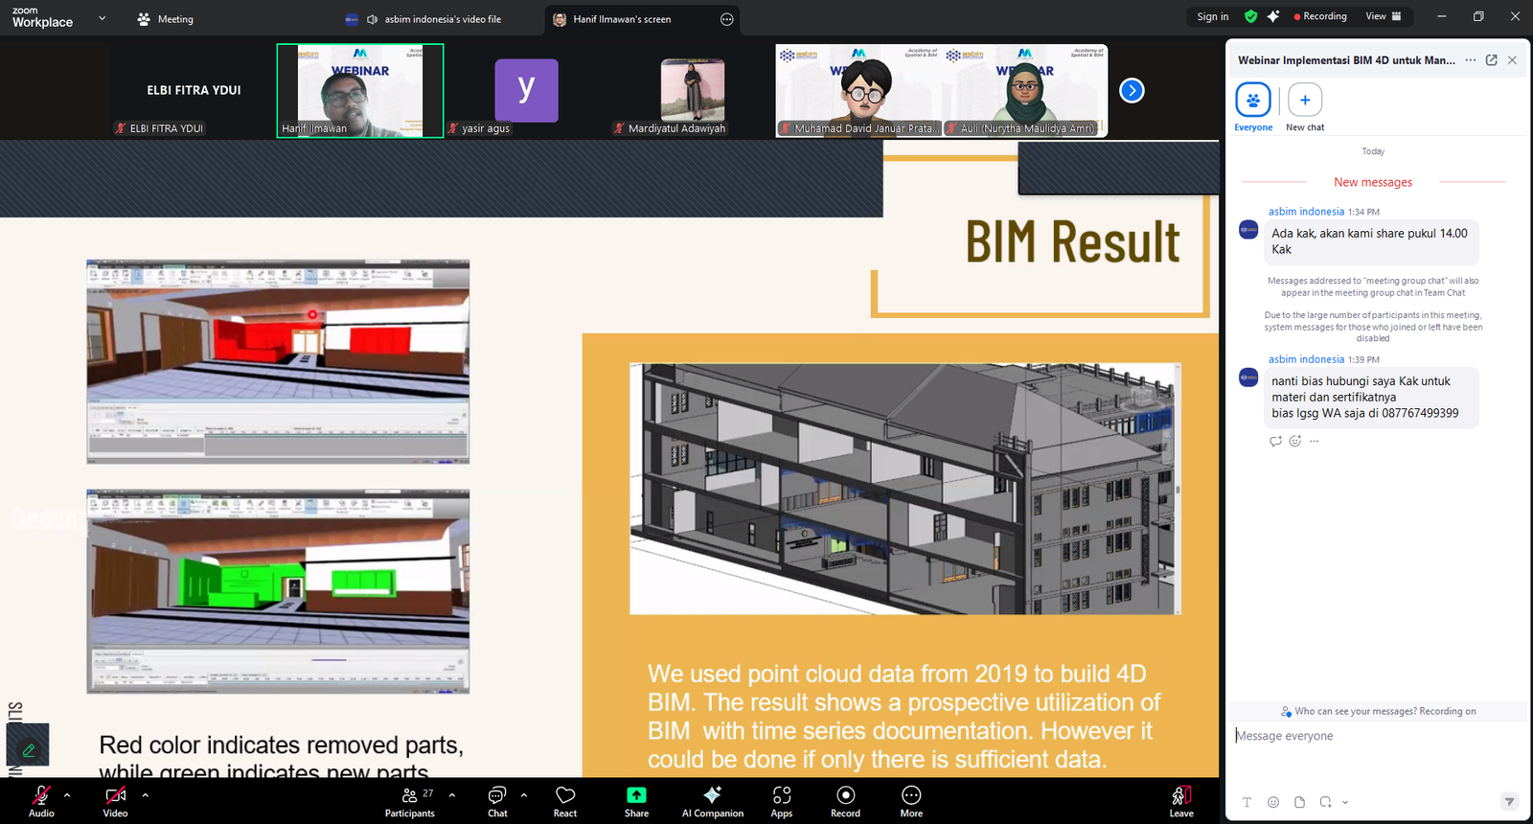The height and width of the screenshot is (824, 1533).
Task: Click the Sign in button
Action: pos(1212,16)
